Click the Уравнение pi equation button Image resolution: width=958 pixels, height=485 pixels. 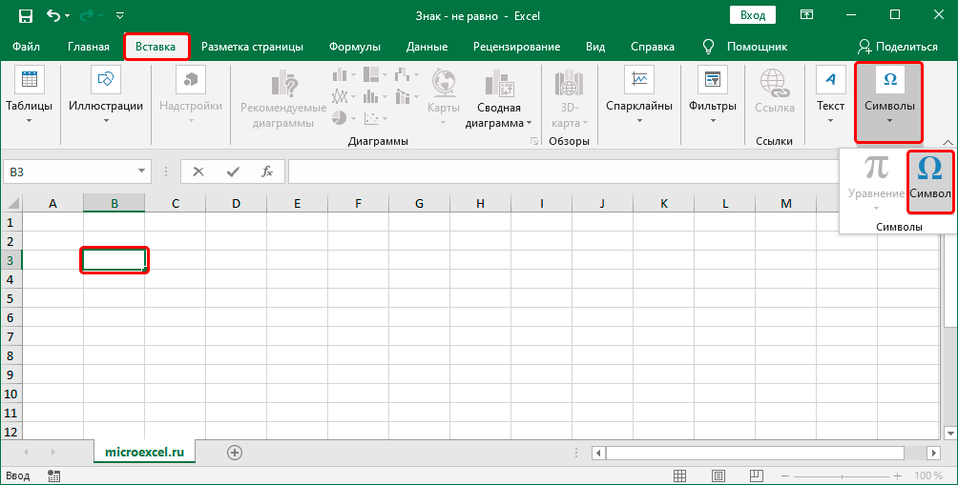click(876, 183)
